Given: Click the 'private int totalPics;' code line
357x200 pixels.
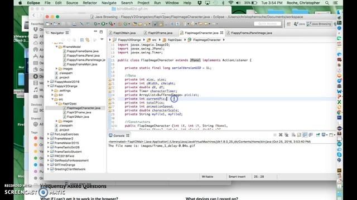Looking at the screenshot, I should [x=144, y=103].
